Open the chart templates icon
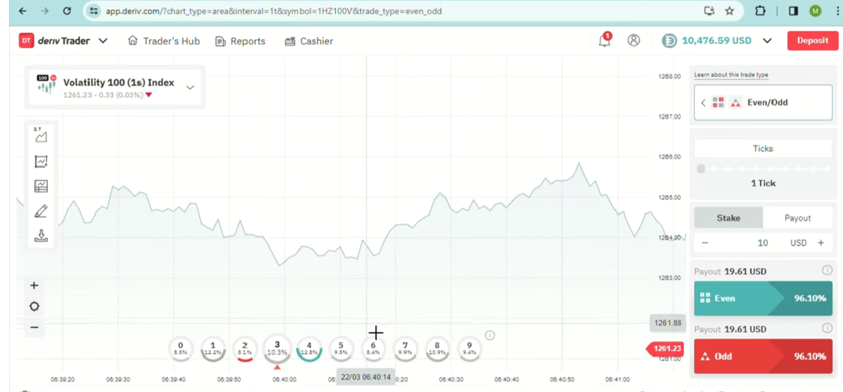 (41, 186)
